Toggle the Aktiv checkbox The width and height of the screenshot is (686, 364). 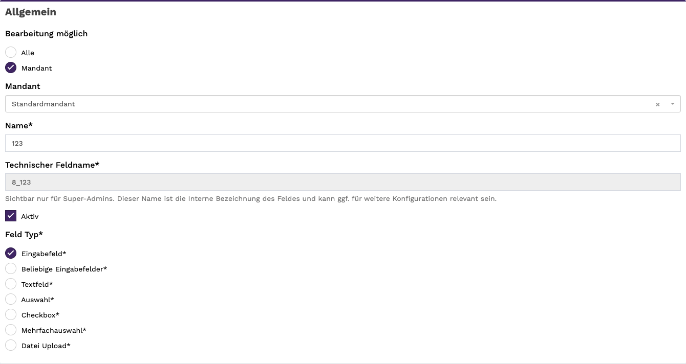pyautogui.click(x=11, y=216)
